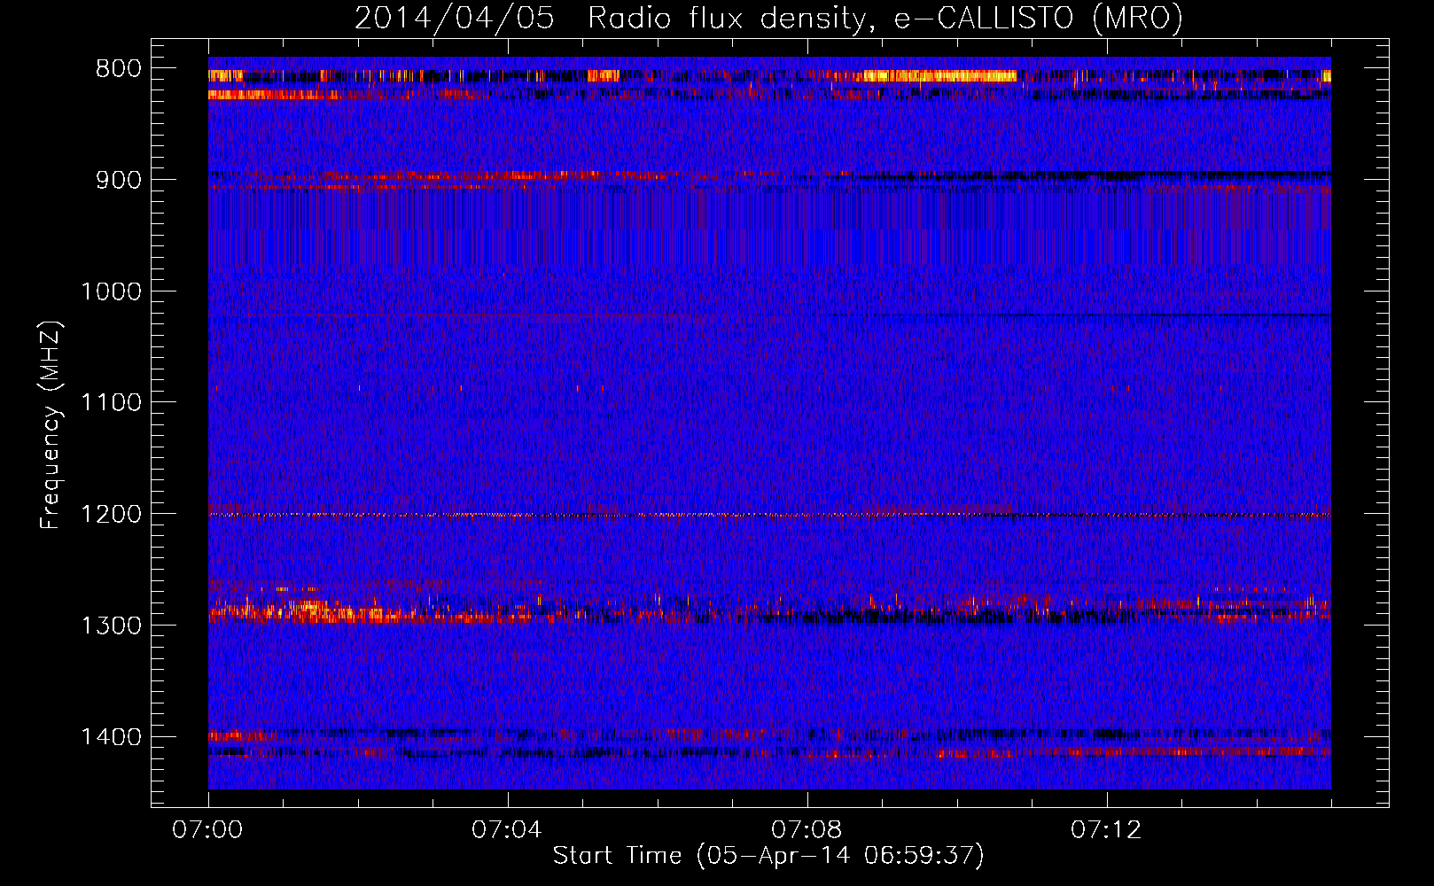
Task: Click the 900 frequency tick label
Action: click(x=119, y=180)
